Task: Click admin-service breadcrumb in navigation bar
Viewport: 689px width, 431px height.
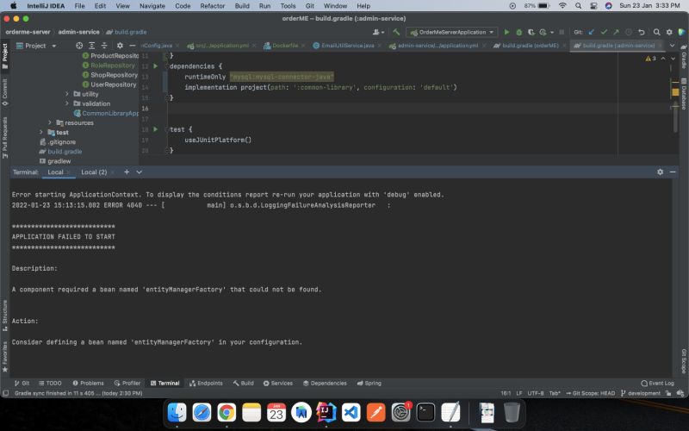Action: click(x=78, y=32)
